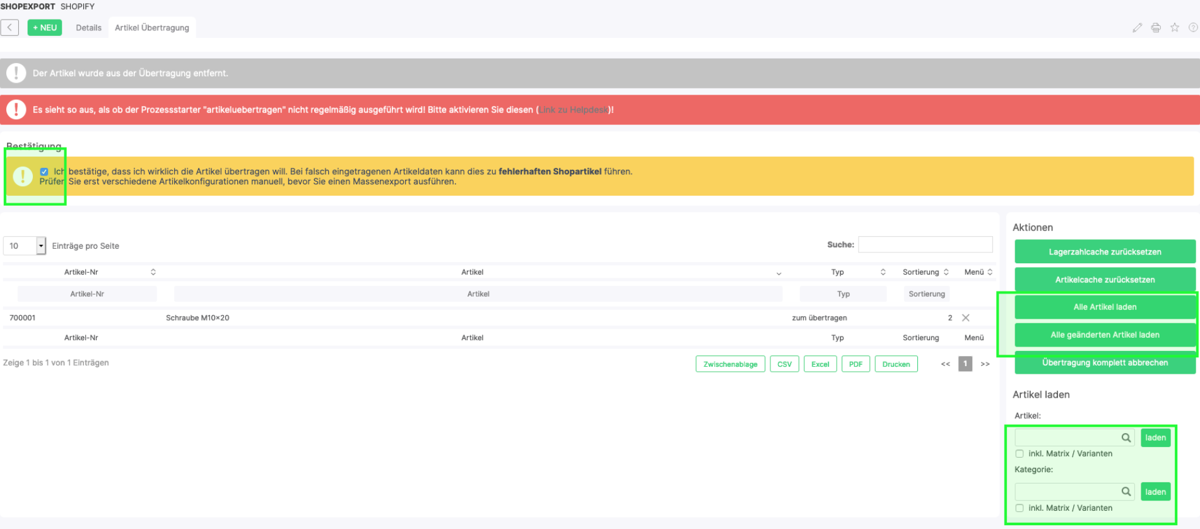Click the Alle Artikel laden button
This screenshot has height=529, width=1200.
pos(1105,307)
